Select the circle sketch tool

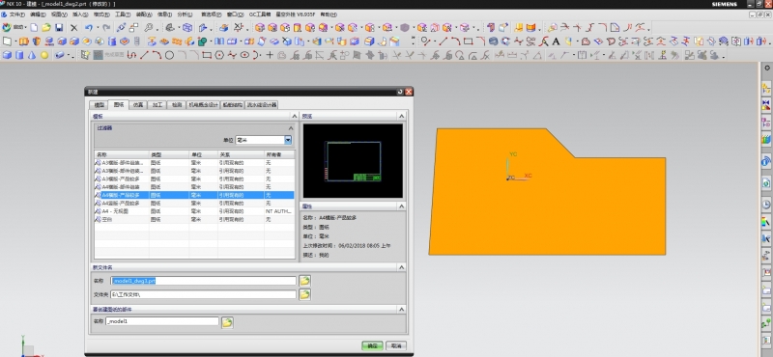(x=169, y=55)
